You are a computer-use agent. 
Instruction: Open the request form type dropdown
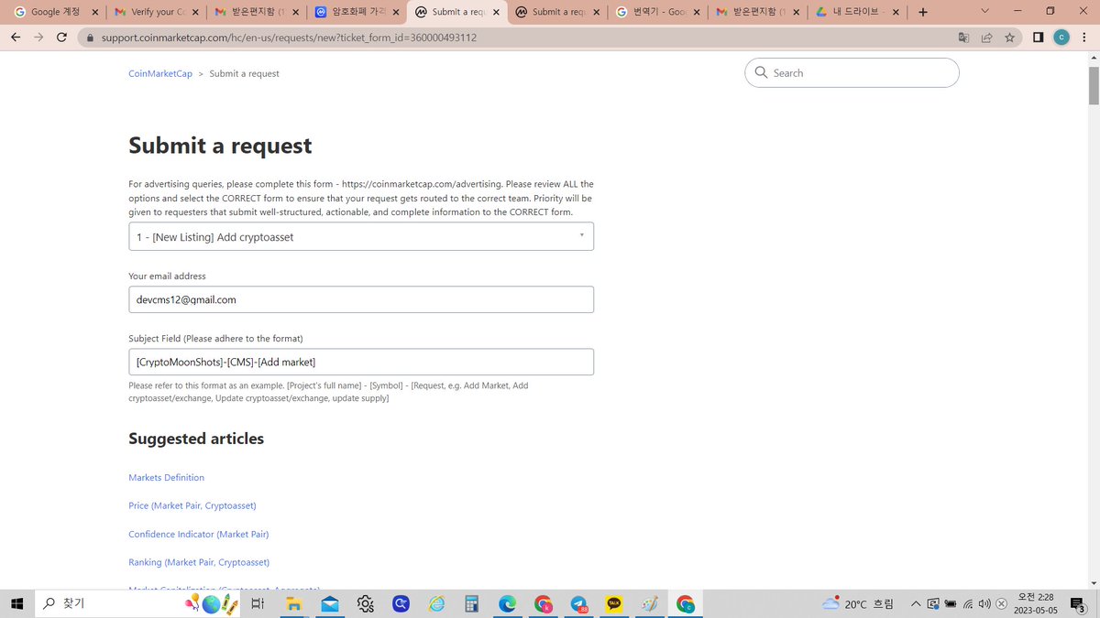(x=361, y=236)
